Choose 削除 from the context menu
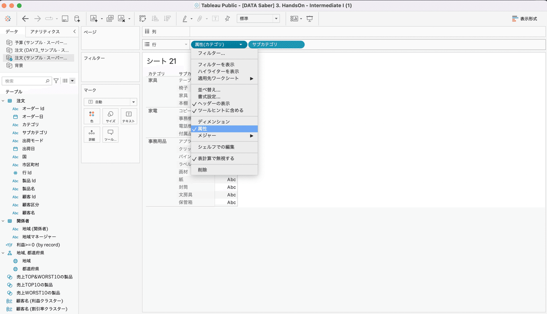 224,170
